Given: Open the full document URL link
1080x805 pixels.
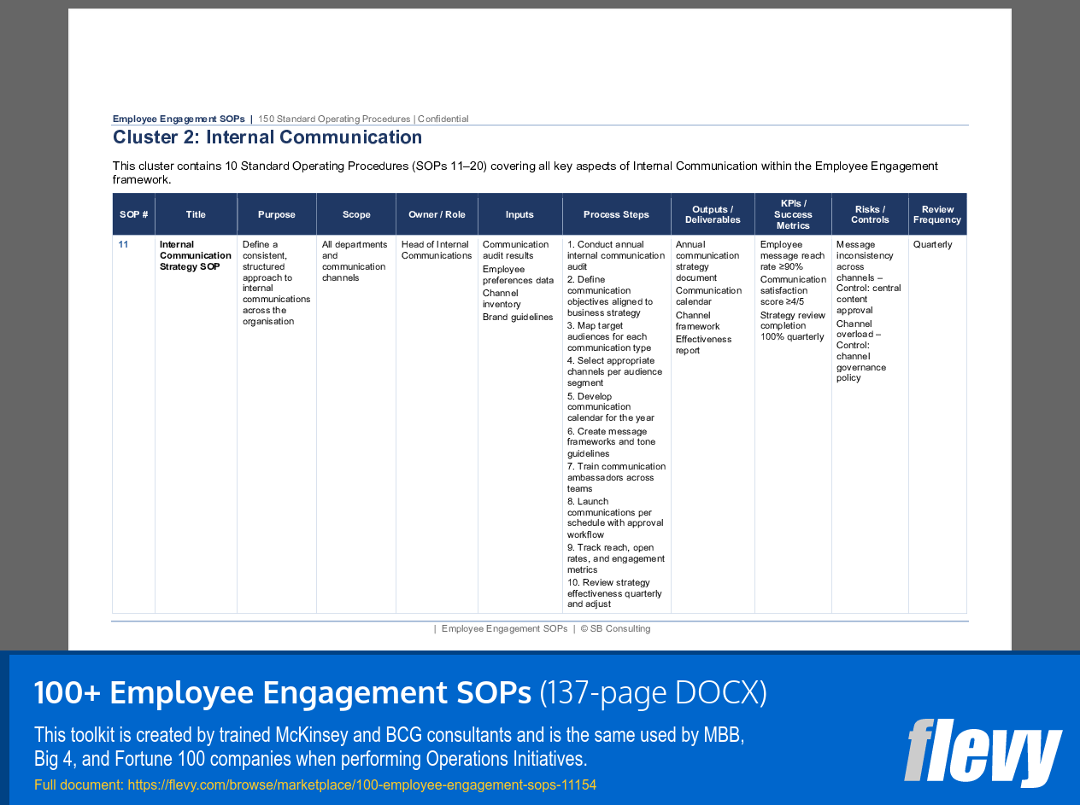Looking at the screenshot, I should click(361, 785).
